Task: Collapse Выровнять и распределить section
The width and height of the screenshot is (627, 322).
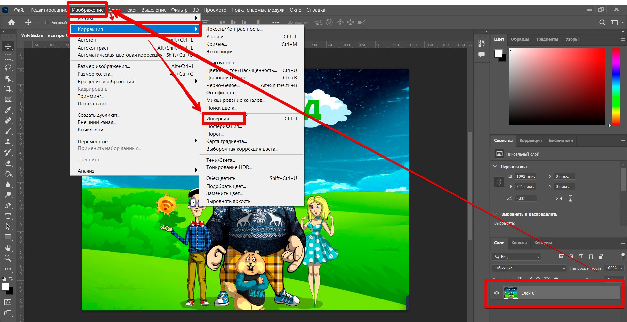Action: tap(495, 214)
